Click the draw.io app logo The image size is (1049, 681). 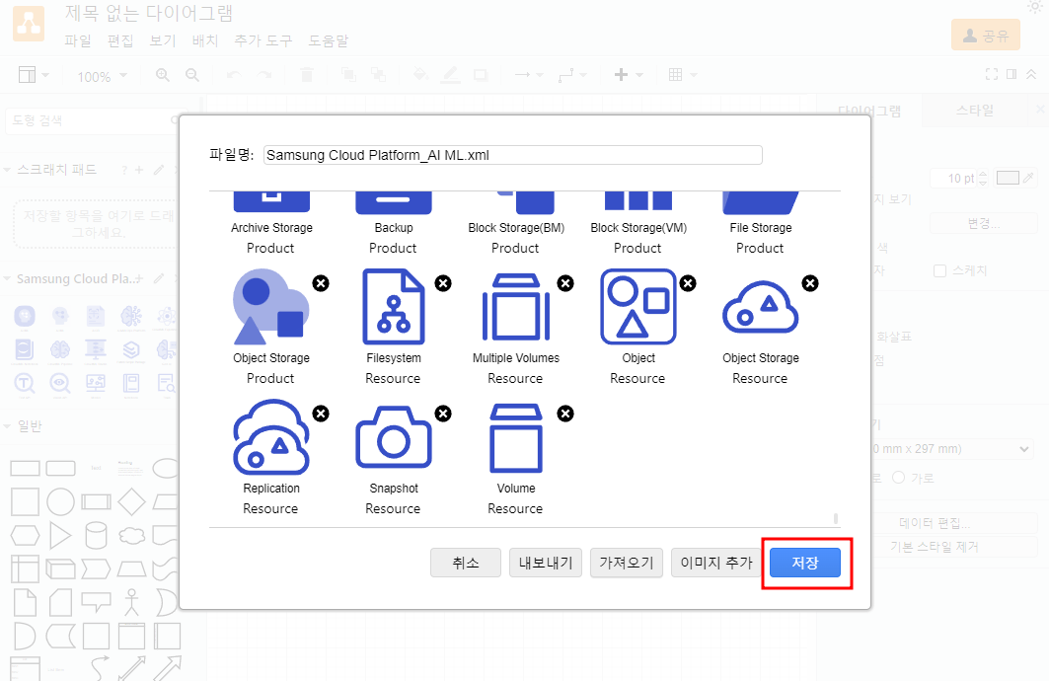point(29,24)
